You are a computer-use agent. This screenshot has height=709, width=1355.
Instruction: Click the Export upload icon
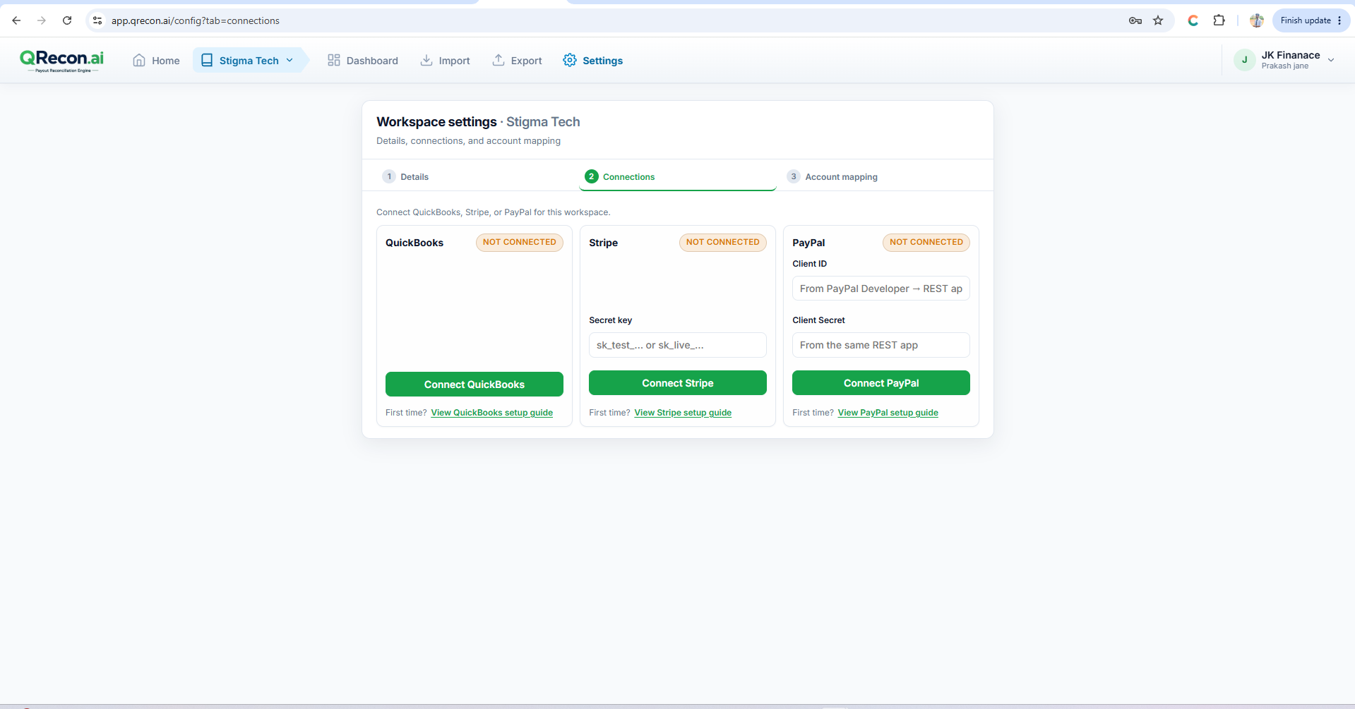(499, 61)
